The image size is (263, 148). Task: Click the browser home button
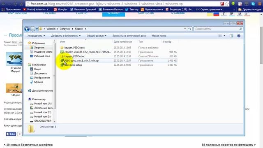[x=21, y=4]
